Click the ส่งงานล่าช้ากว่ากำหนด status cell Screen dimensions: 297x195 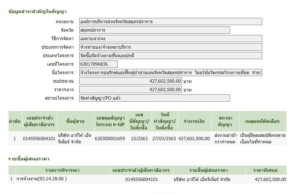coord(225,138)
